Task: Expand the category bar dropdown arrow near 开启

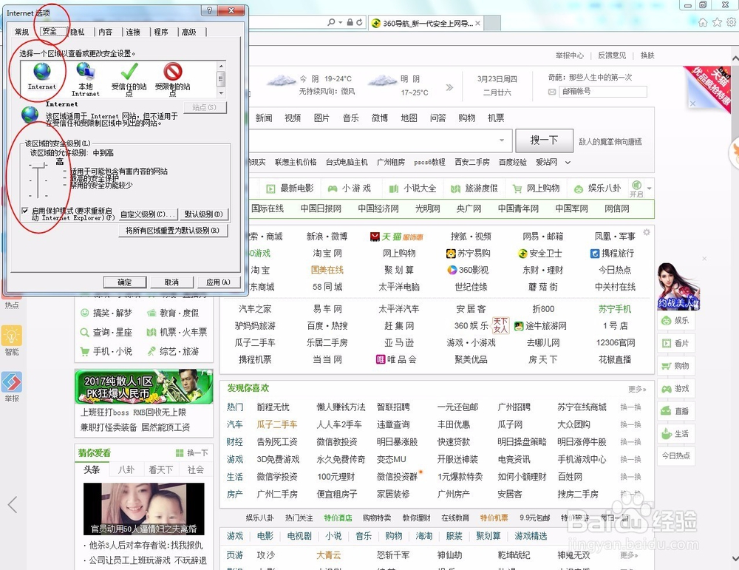Action: point(650,189)
